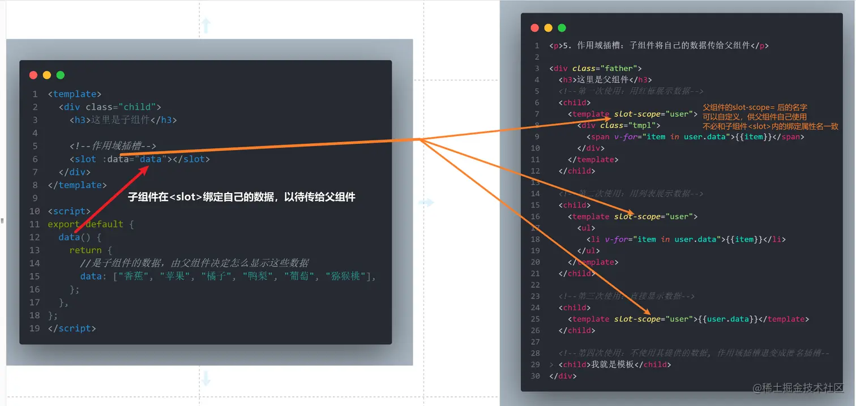Click line number 9 in left code window
856x406 pixels.
click(35, 198)
